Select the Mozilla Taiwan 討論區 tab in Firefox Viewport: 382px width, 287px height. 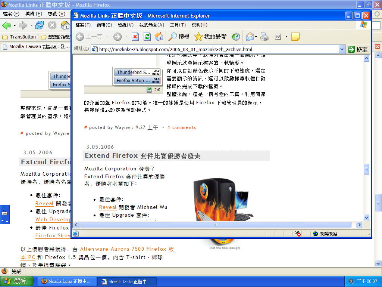(36, 47)
